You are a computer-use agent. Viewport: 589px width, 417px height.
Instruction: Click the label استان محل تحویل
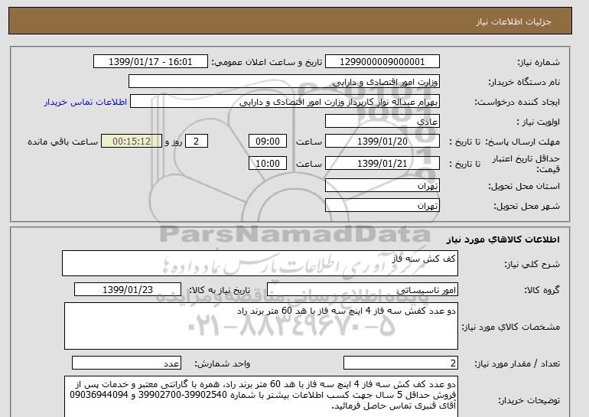tap(524, 186)
